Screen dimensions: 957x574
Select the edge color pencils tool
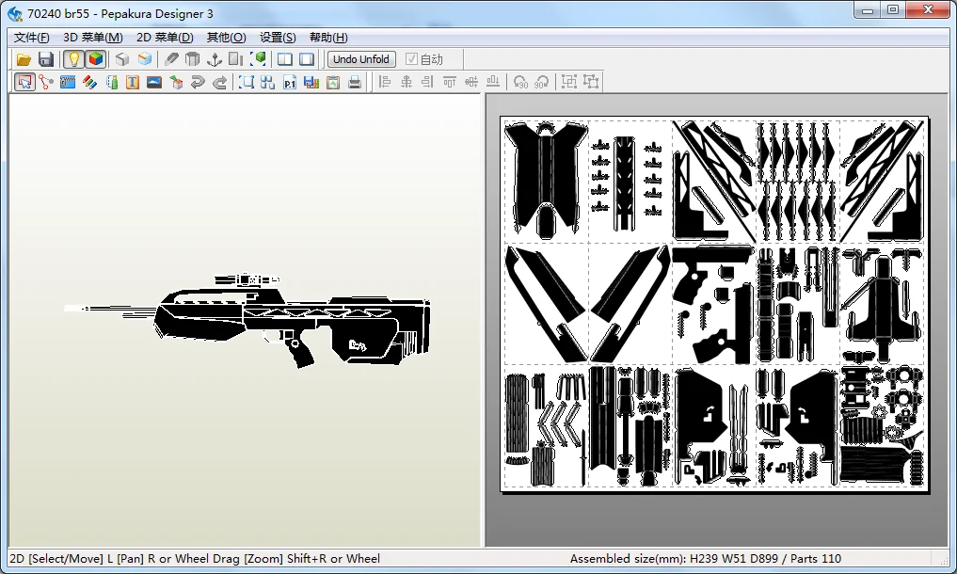pos(89,82)
